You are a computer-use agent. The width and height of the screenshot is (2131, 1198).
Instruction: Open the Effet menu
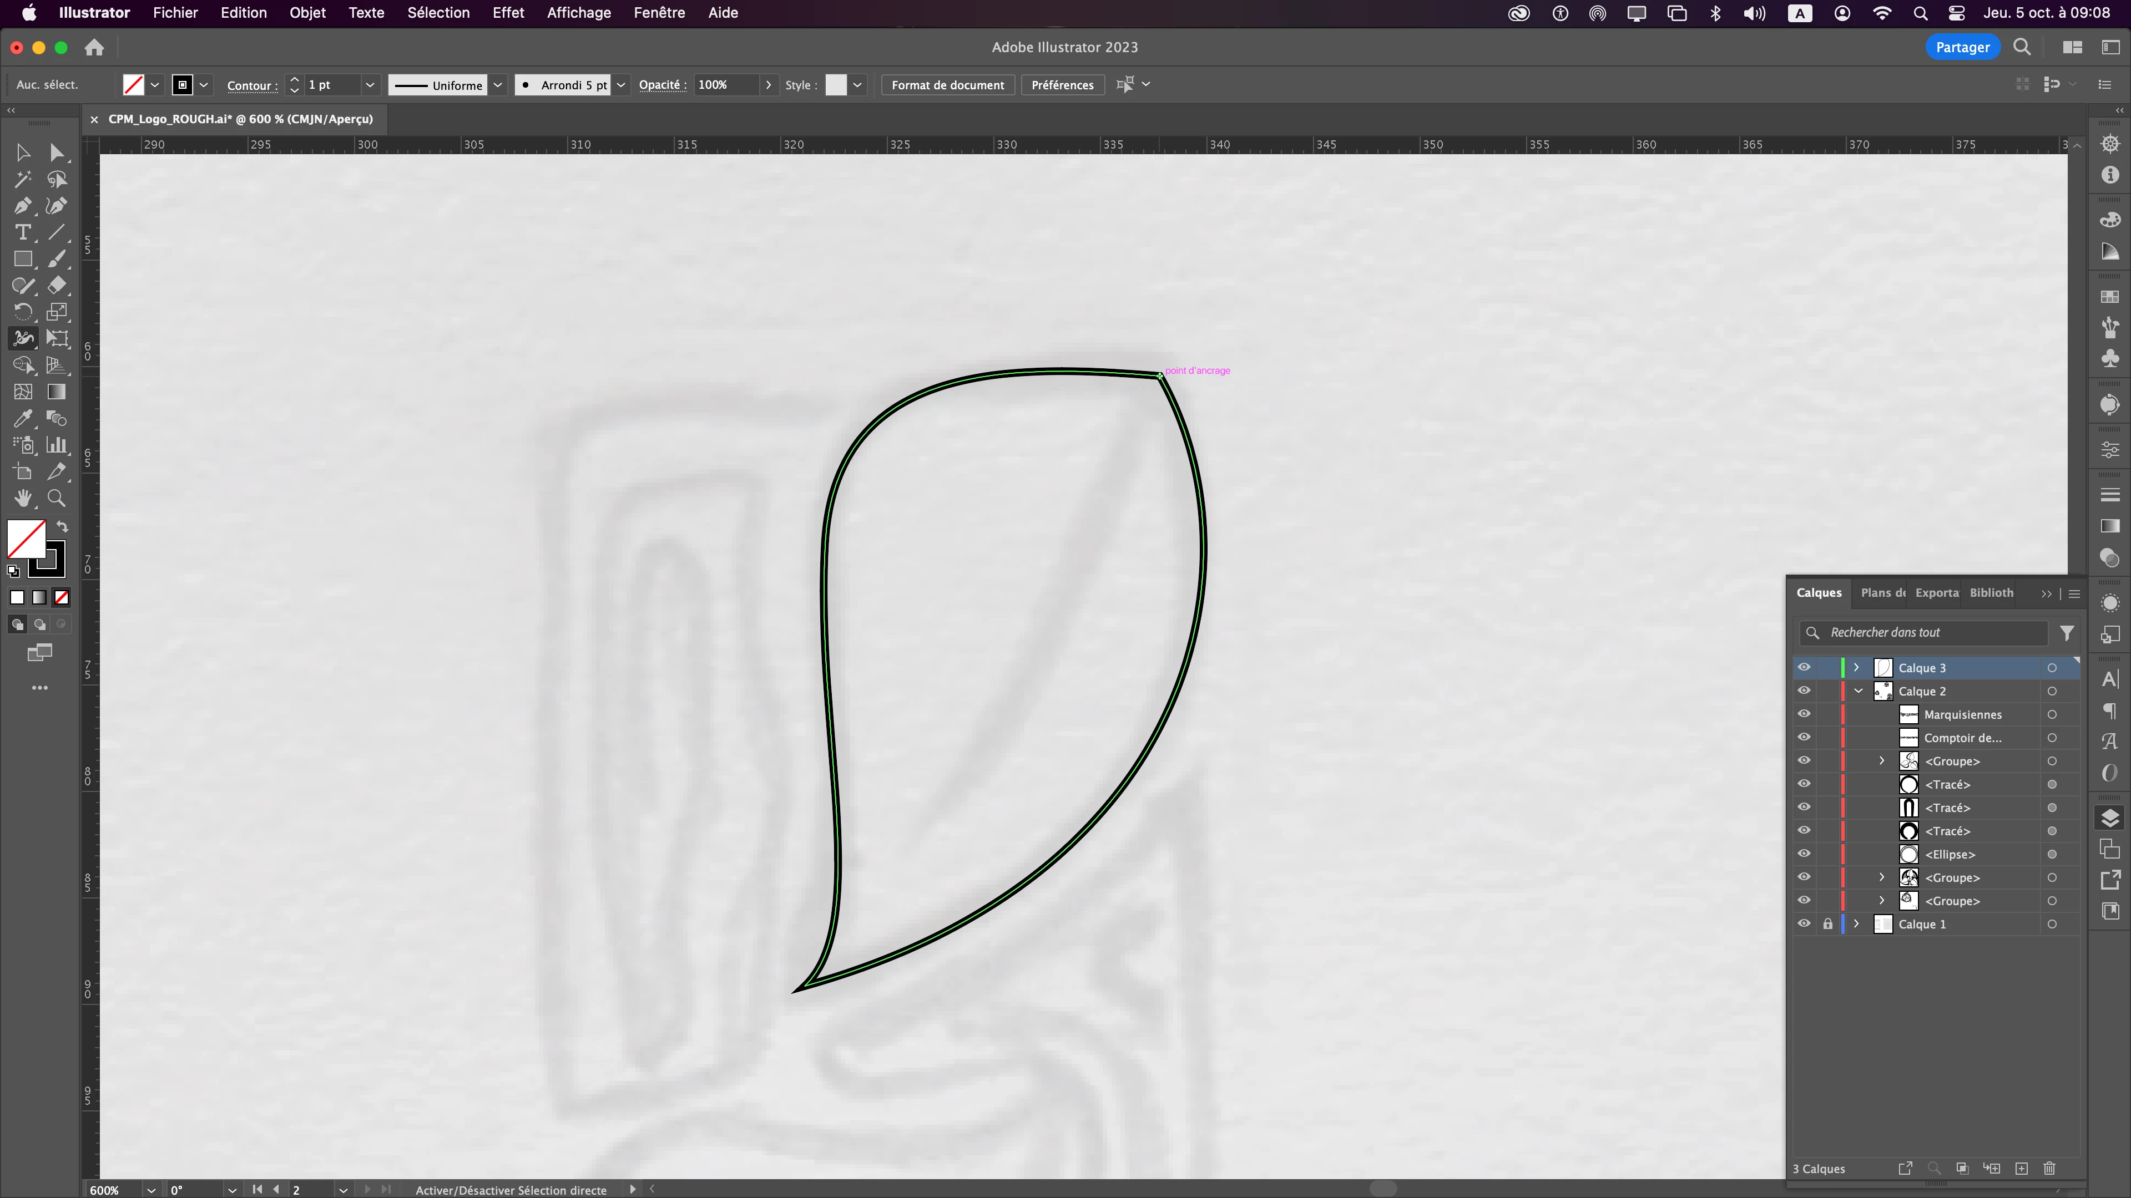click(x=508, y=12)
